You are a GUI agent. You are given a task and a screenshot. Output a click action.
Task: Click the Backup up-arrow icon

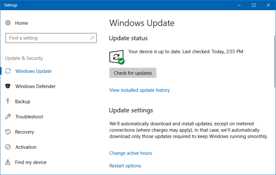(x=8, y=101)
